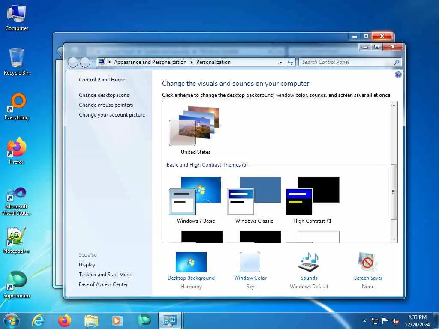The height and width of the screenshot is (329, 439).
Task: Open the Desktop Background Harmony icon
Action: 191,262
